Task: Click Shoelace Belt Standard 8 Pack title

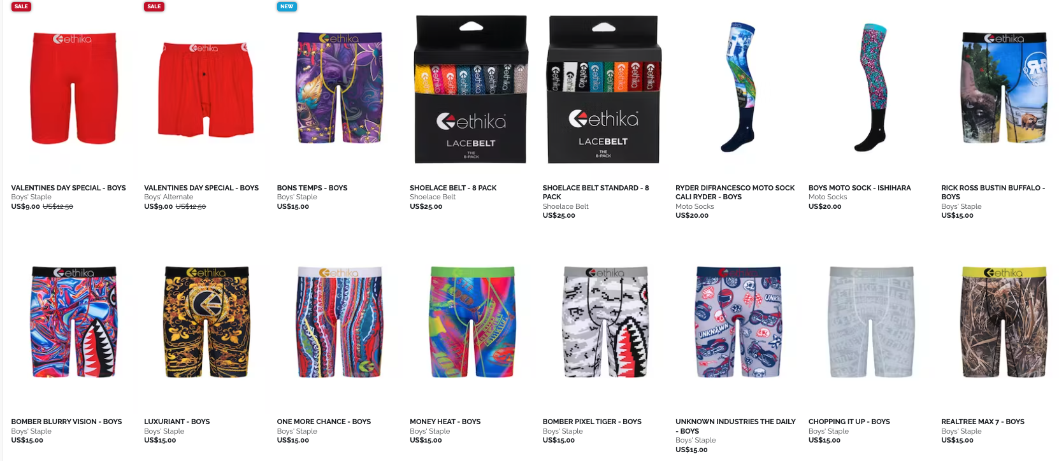Action: click(x=596, y=192)
